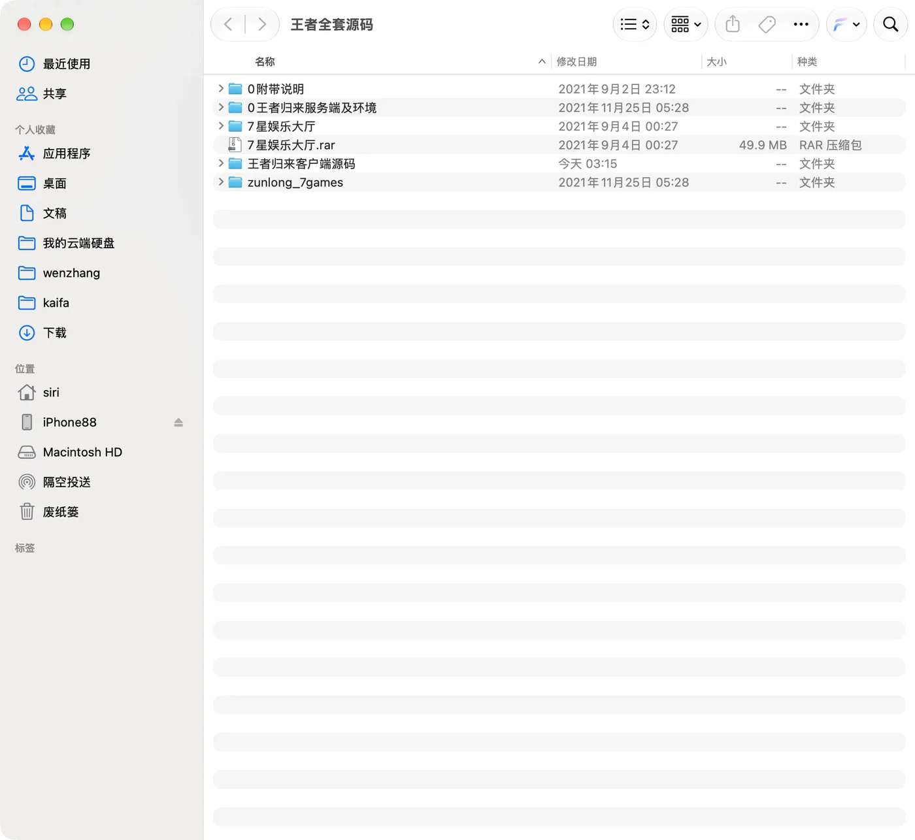The image size is (915, 840).
Task: Select 桌面 in the sidebar
Action: pos(55,184)
